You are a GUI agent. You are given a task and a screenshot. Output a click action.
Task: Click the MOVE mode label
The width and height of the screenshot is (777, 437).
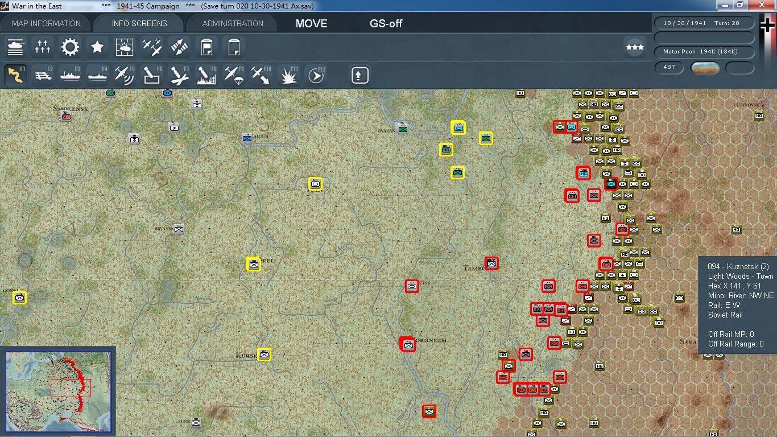click(x=311, y=24)
